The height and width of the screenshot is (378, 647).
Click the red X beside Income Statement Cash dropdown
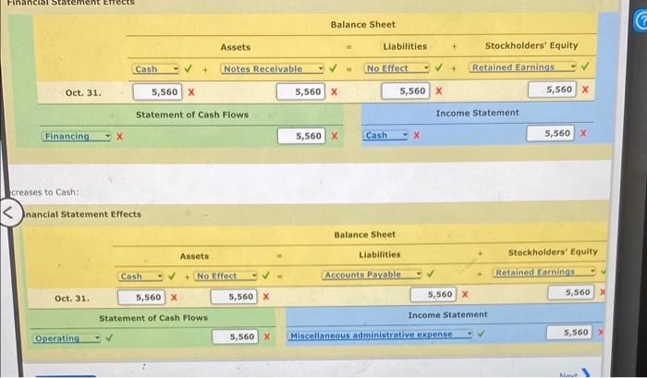pos(417,135)
